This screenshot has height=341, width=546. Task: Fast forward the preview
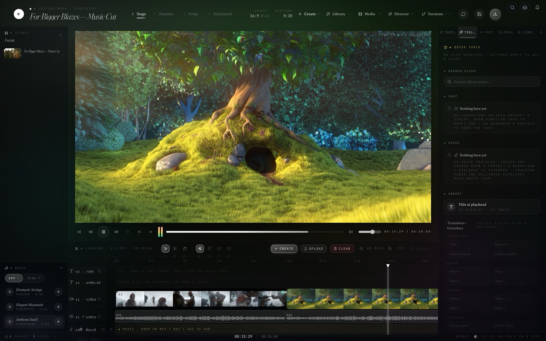[x=116, y=232]
